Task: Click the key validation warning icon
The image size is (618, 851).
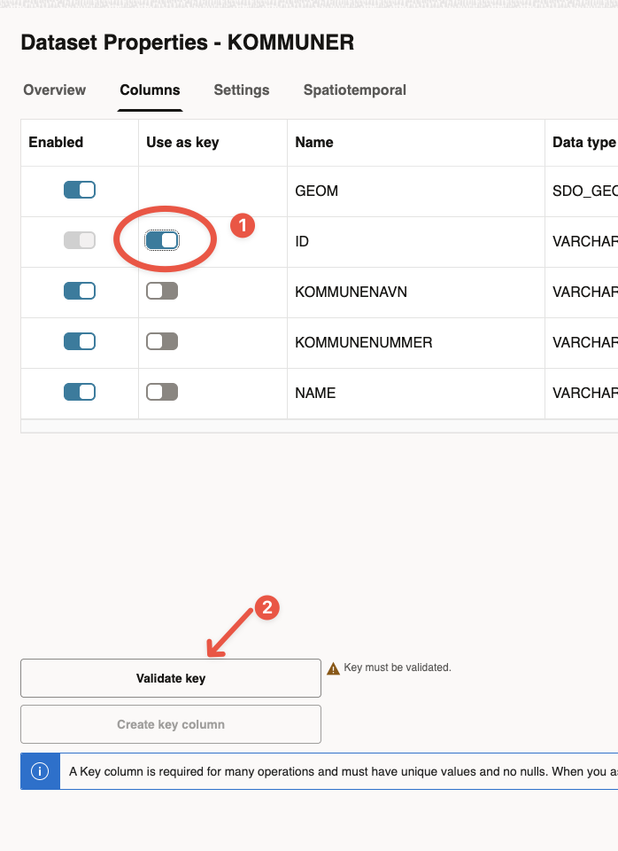Action: click(334, 668)
